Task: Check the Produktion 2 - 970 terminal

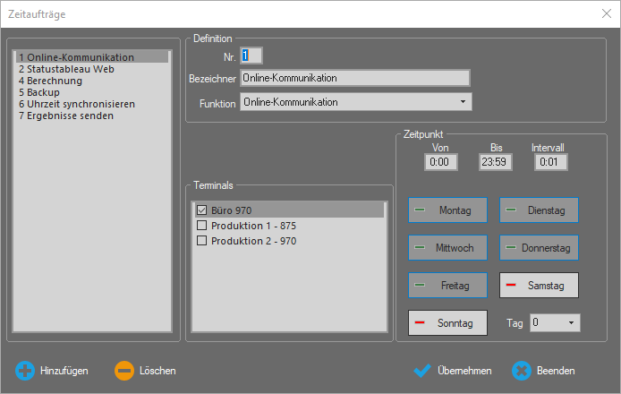Action: click(201, 241)
